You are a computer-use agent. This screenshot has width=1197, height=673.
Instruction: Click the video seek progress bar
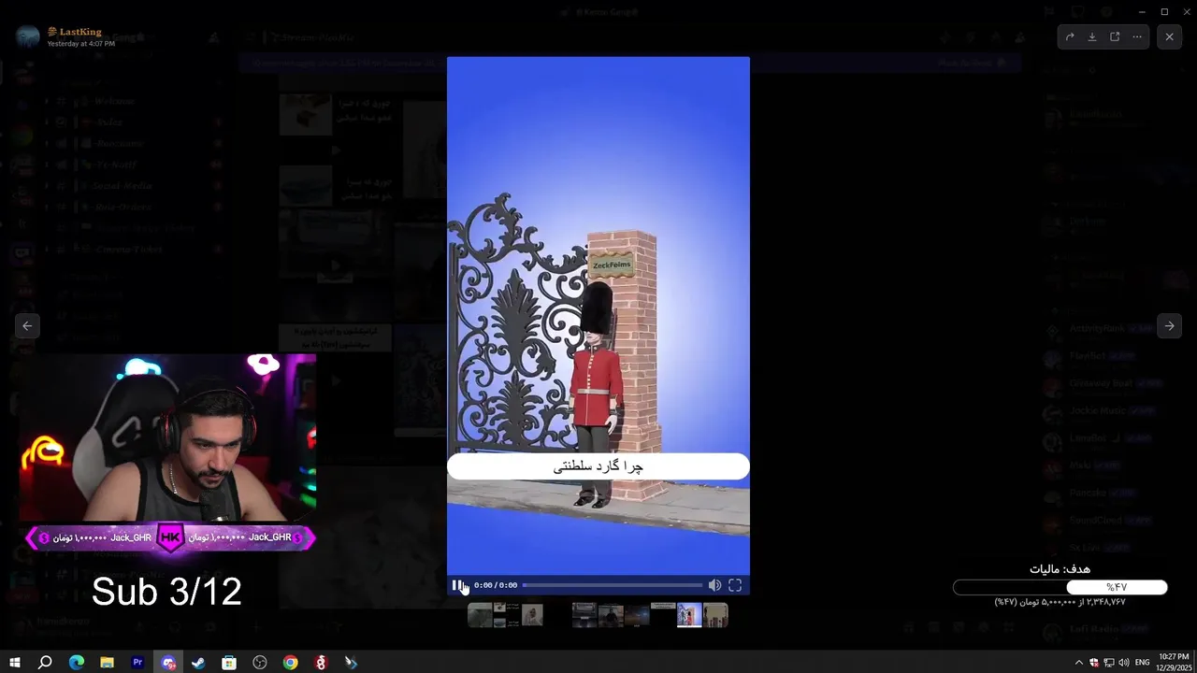click(x=613, y=585)
